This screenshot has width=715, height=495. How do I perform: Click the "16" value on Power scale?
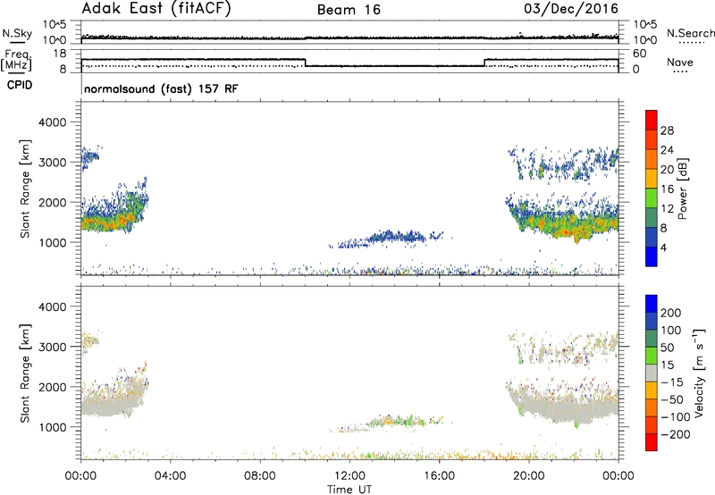tap(667, 189)
